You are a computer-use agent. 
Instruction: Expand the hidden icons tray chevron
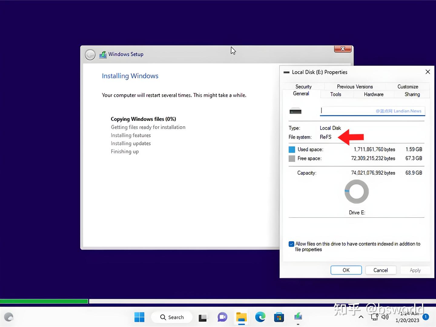[x=361, y=317]
